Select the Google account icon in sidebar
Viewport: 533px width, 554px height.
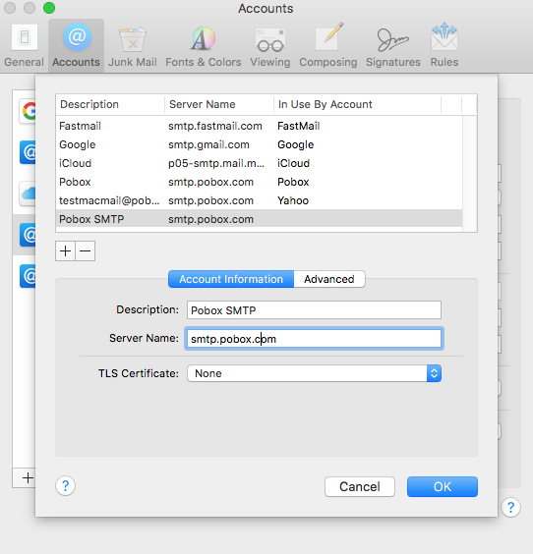[x=29, y=111]
